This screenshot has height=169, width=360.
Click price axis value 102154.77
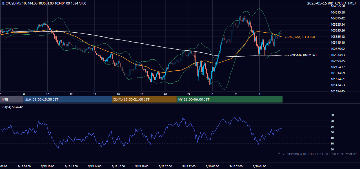click(338, 67)
